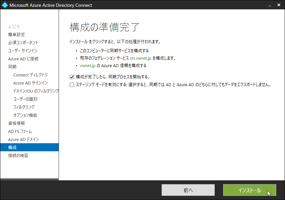Click the Azure AD Connect logo icon
The image size is (285, 200).
5,5
